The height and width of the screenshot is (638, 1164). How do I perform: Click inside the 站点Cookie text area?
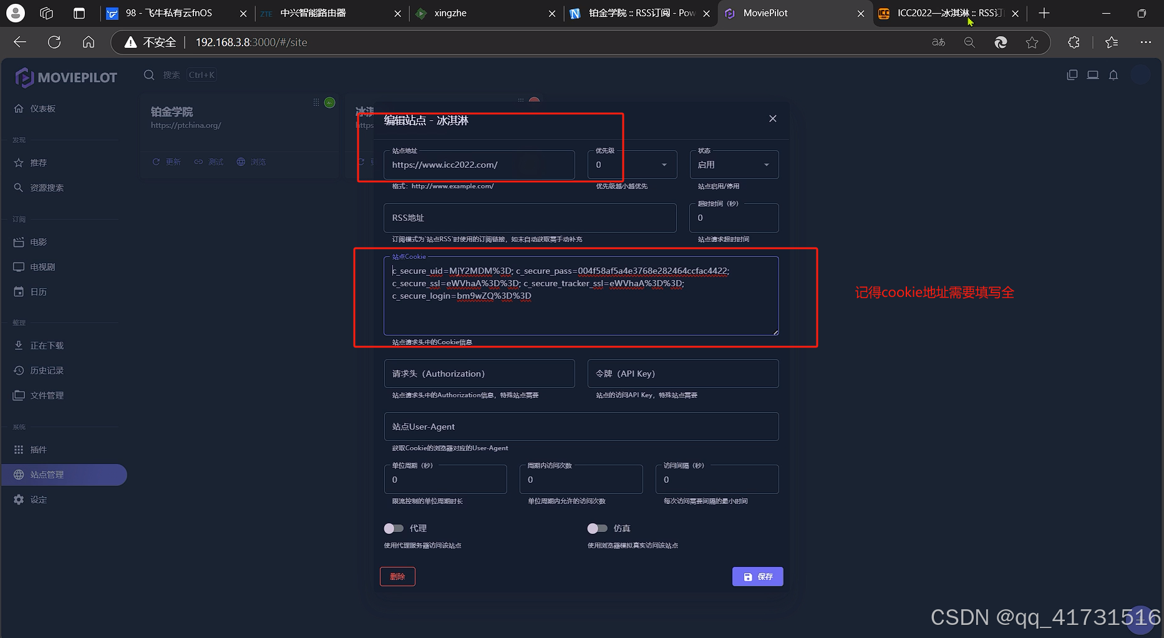[x=581, y=296]
